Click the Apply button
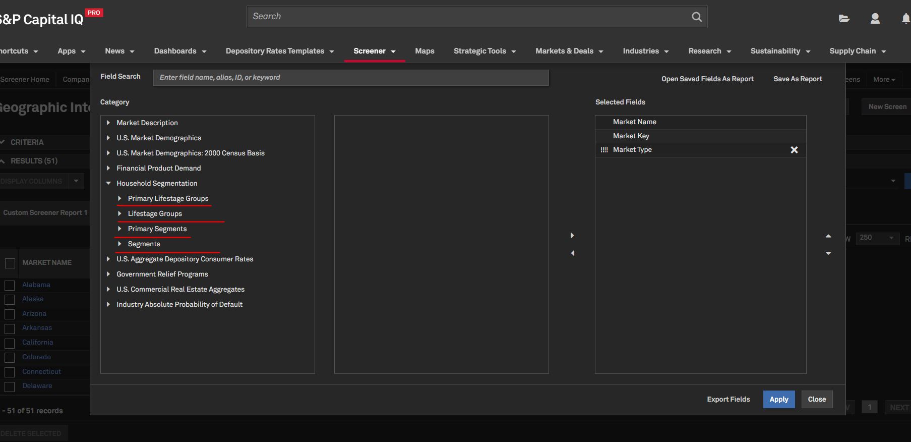 (778, 399)
